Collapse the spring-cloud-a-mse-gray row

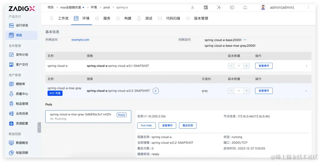pos(306,91)
